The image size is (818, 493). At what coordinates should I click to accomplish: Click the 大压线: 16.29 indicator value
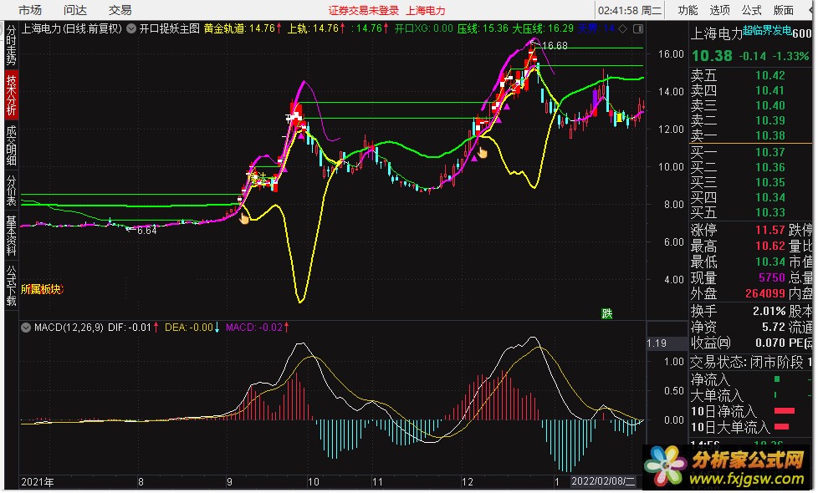[543, 28]
